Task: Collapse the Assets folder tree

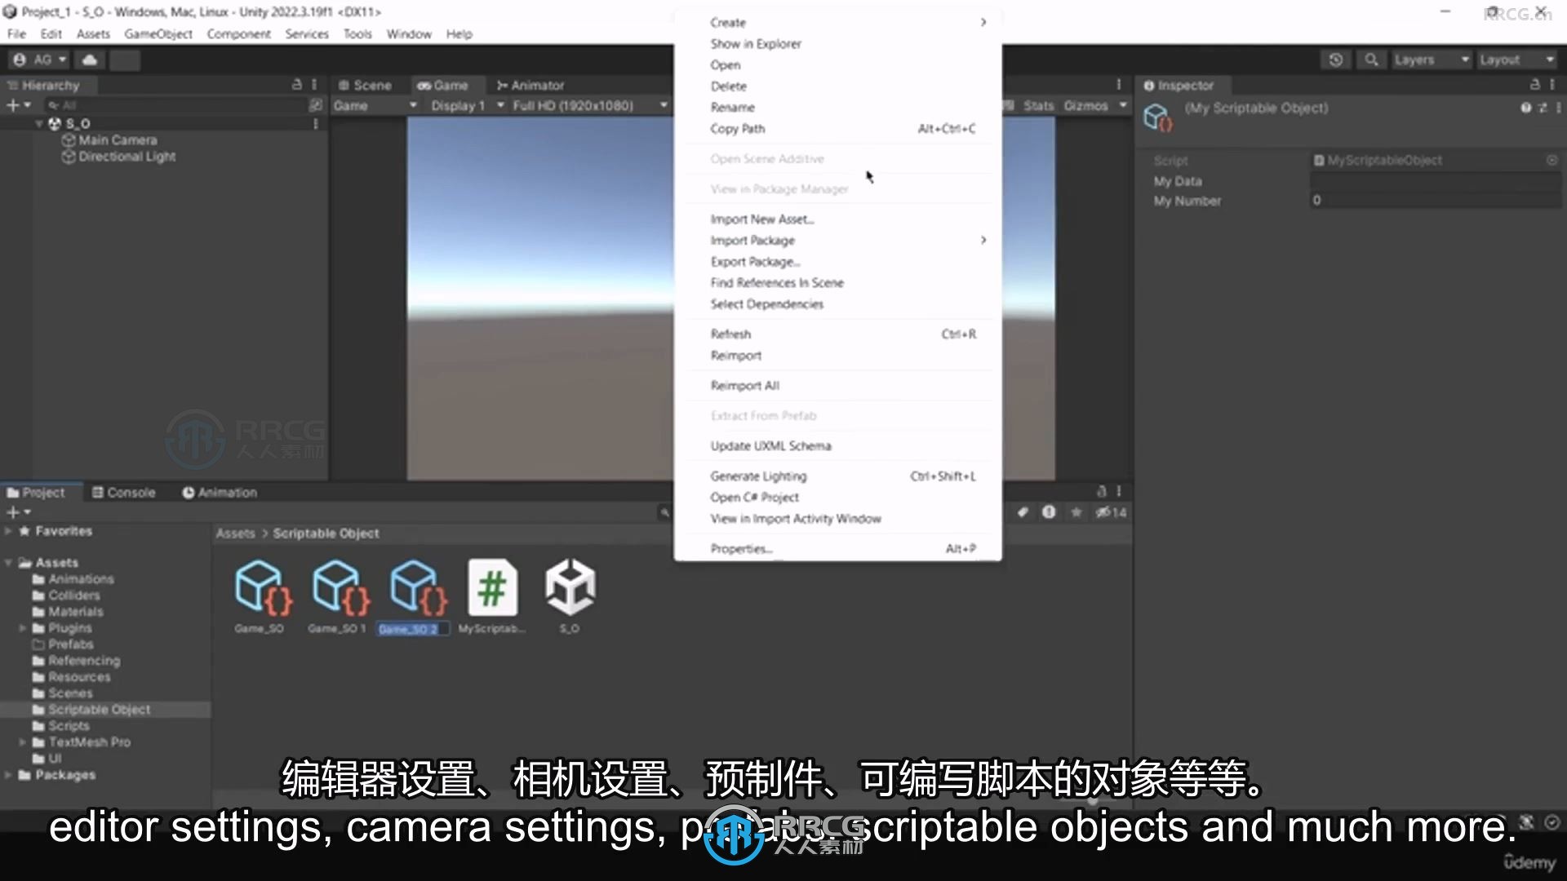Action: (x=9, y=563)
